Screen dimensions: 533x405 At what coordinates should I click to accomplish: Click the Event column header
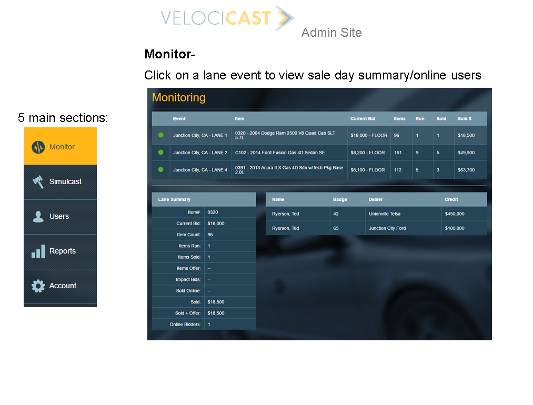coord(179,118)
